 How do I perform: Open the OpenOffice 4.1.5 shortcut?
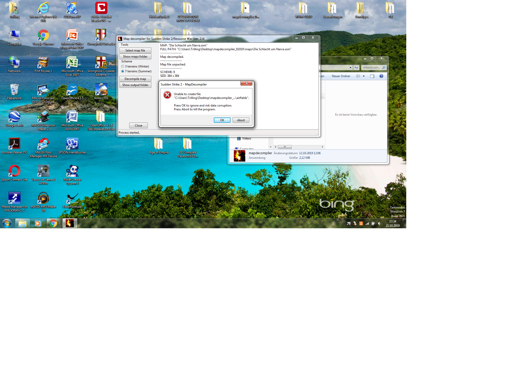point(72,92)
